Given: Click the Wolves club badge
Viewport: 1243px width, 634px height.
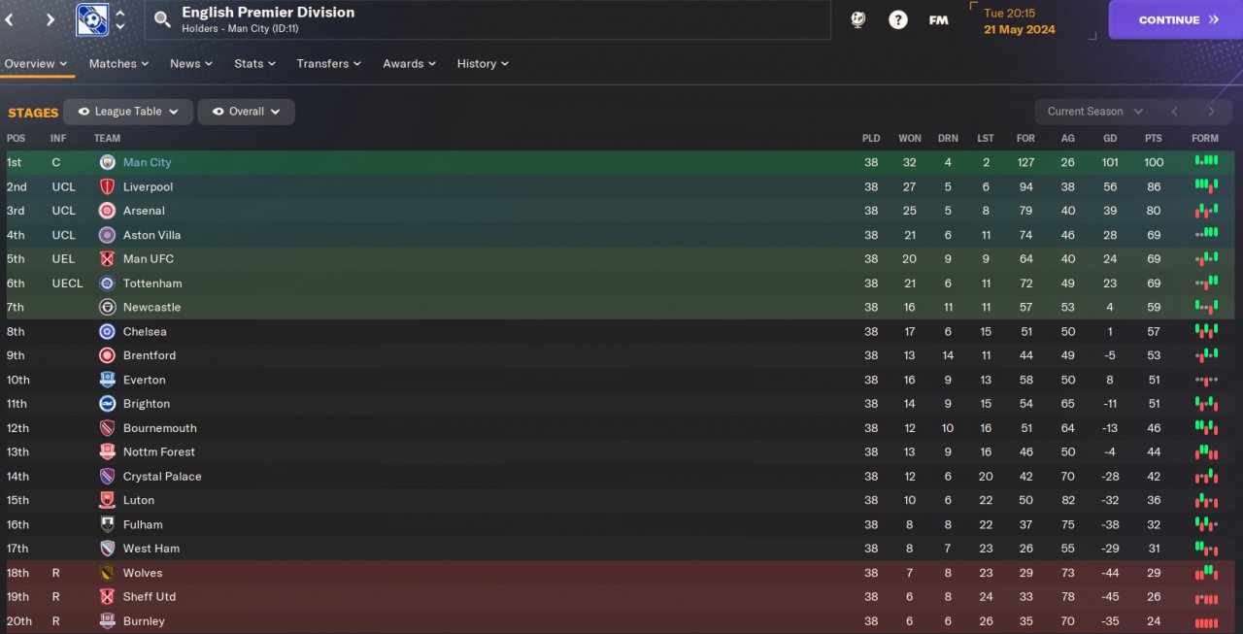Looking at the screenshot, I should point(107,573).
